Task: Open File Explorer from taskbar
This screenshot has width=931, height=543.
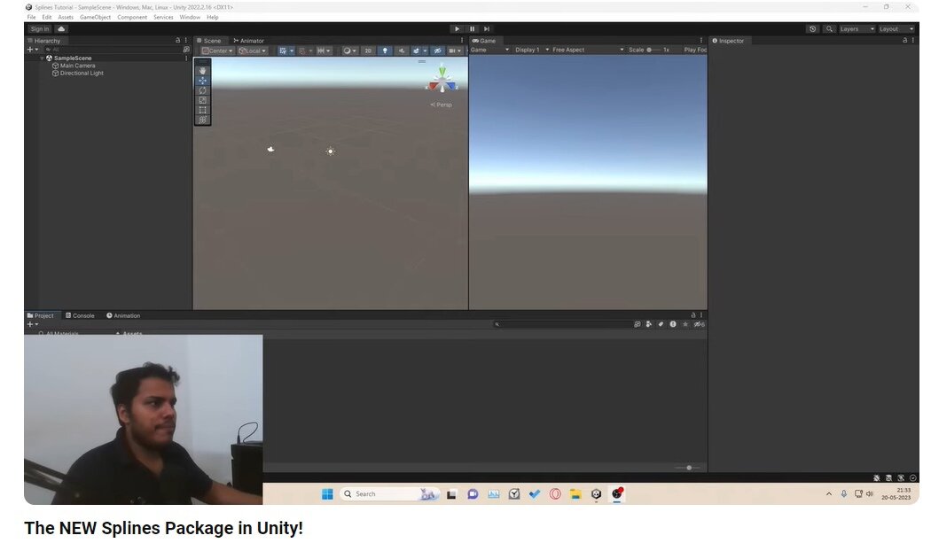Action: tap(575, 493)
